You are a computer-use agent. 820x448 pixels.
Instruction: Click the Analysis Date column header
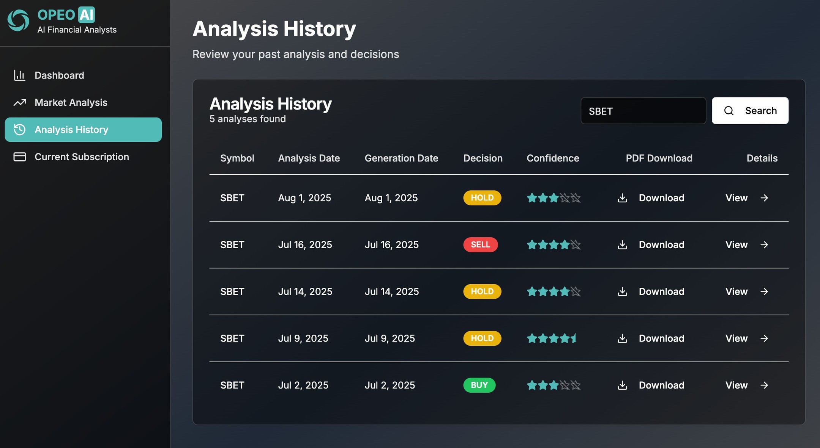(309, 158)
